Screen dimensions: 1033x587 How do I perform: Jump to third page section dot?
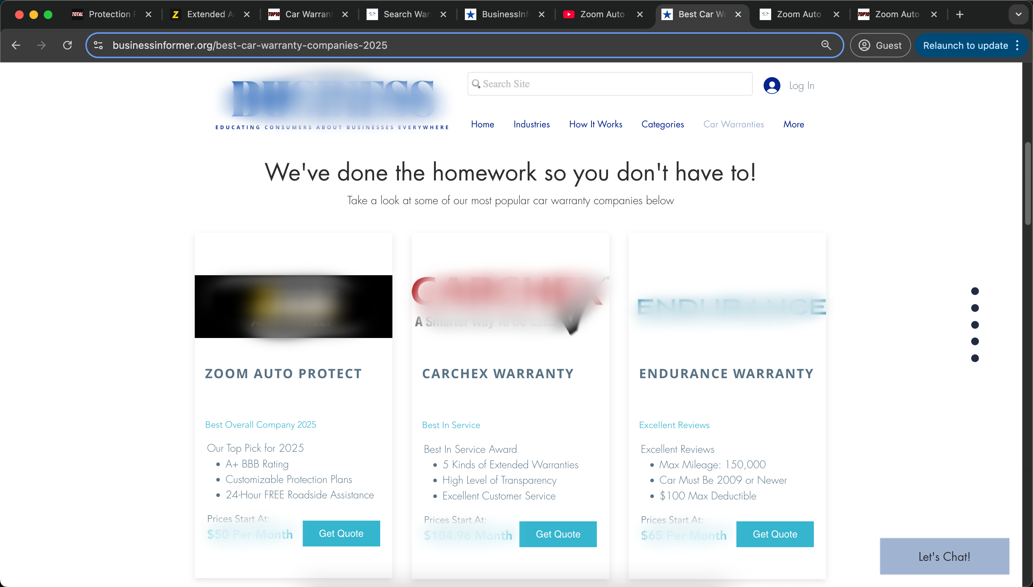975,325
